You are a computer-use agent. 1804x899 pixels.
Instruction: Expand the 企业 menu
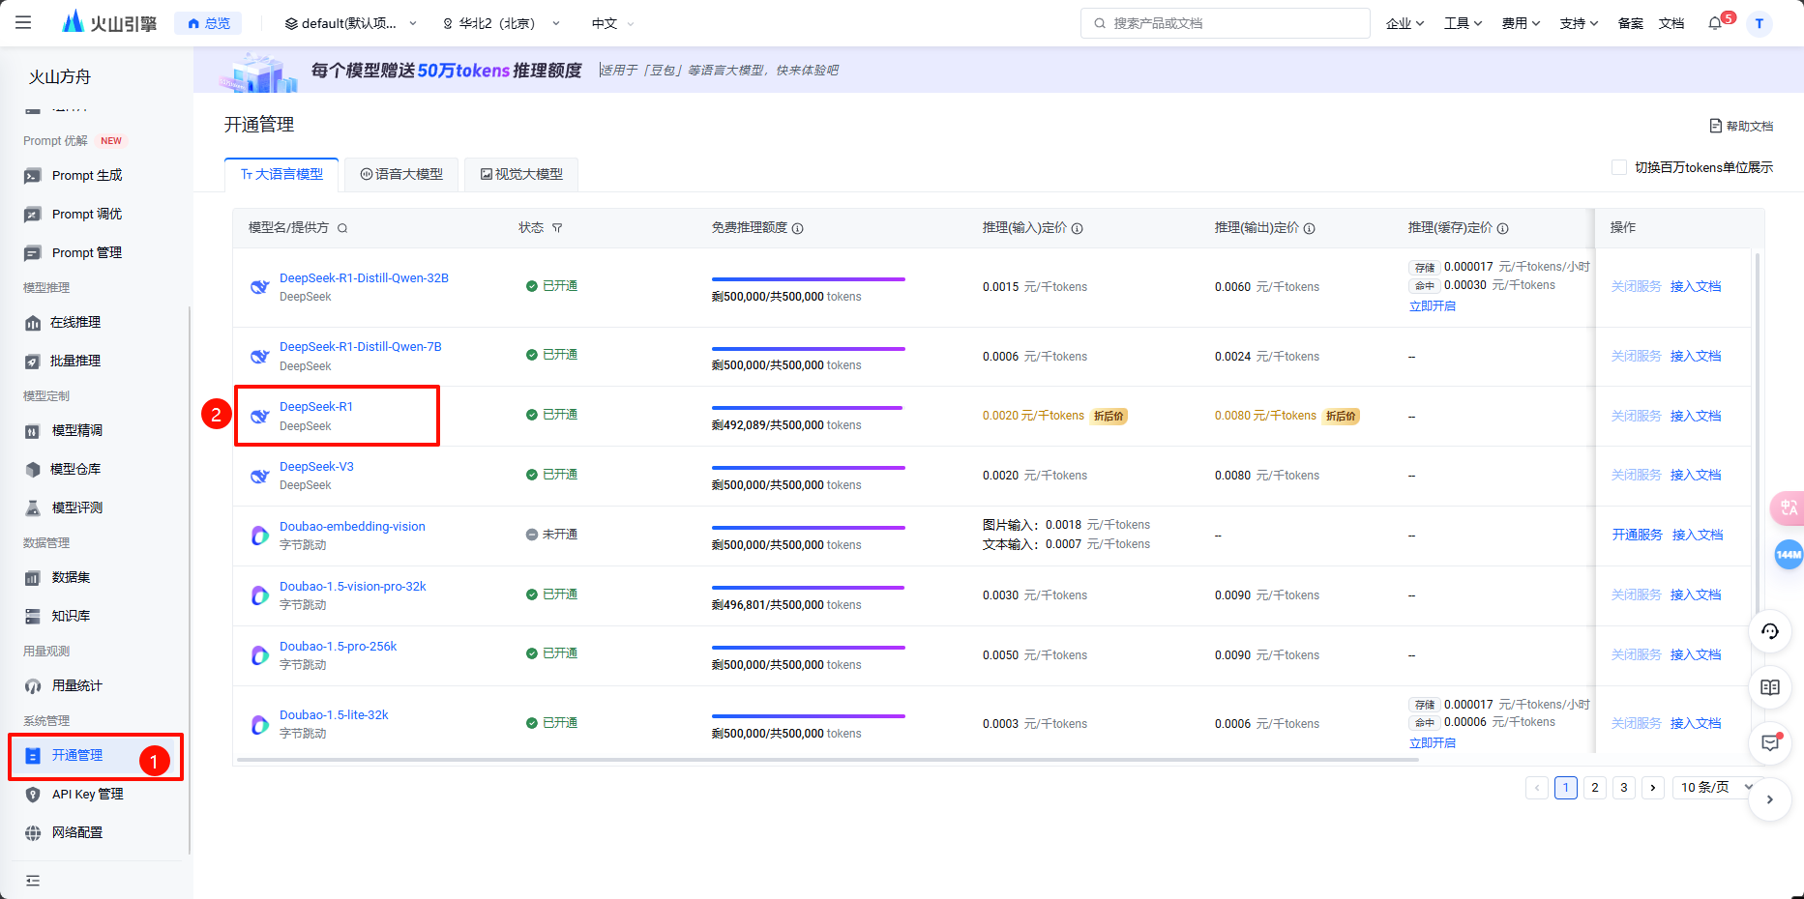[x=1405, y=23]
